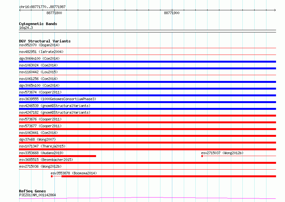Open variant nsv4247182 (gnomADStructuralVariants)

(55, 112)
